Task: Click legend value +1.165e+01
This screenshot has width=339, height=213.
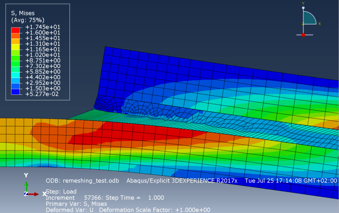Action: 43,50
